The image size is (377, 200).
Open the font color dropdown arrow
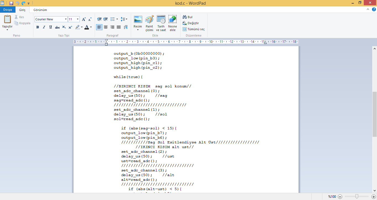pyautogui.click(x=91, y=27)
